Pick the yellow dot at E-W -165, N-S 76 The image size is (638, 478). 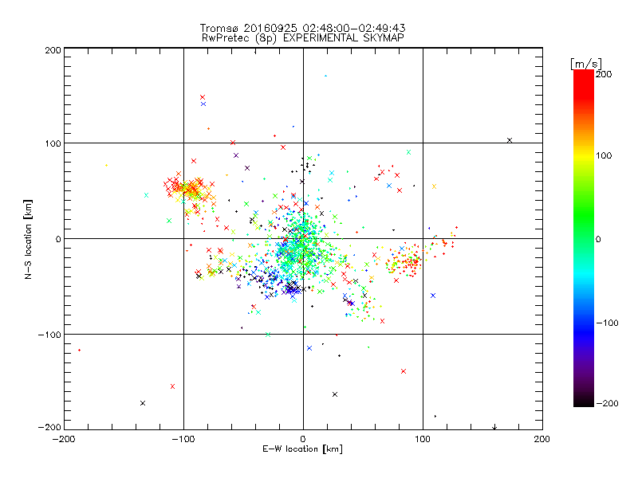pyautogui.click(x=107, y=166)
